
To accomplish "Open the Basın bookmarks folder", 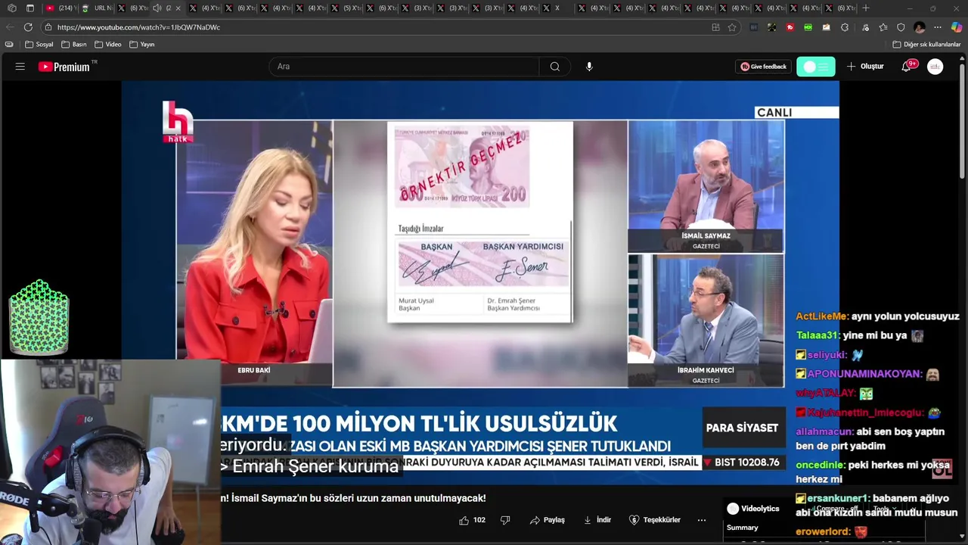I will point(74,45).
